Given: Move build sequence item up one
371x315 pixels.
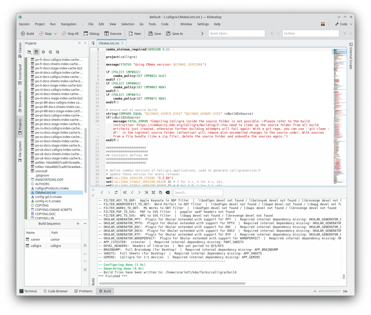Looking at the screenshot, I should tap(85, 254).
